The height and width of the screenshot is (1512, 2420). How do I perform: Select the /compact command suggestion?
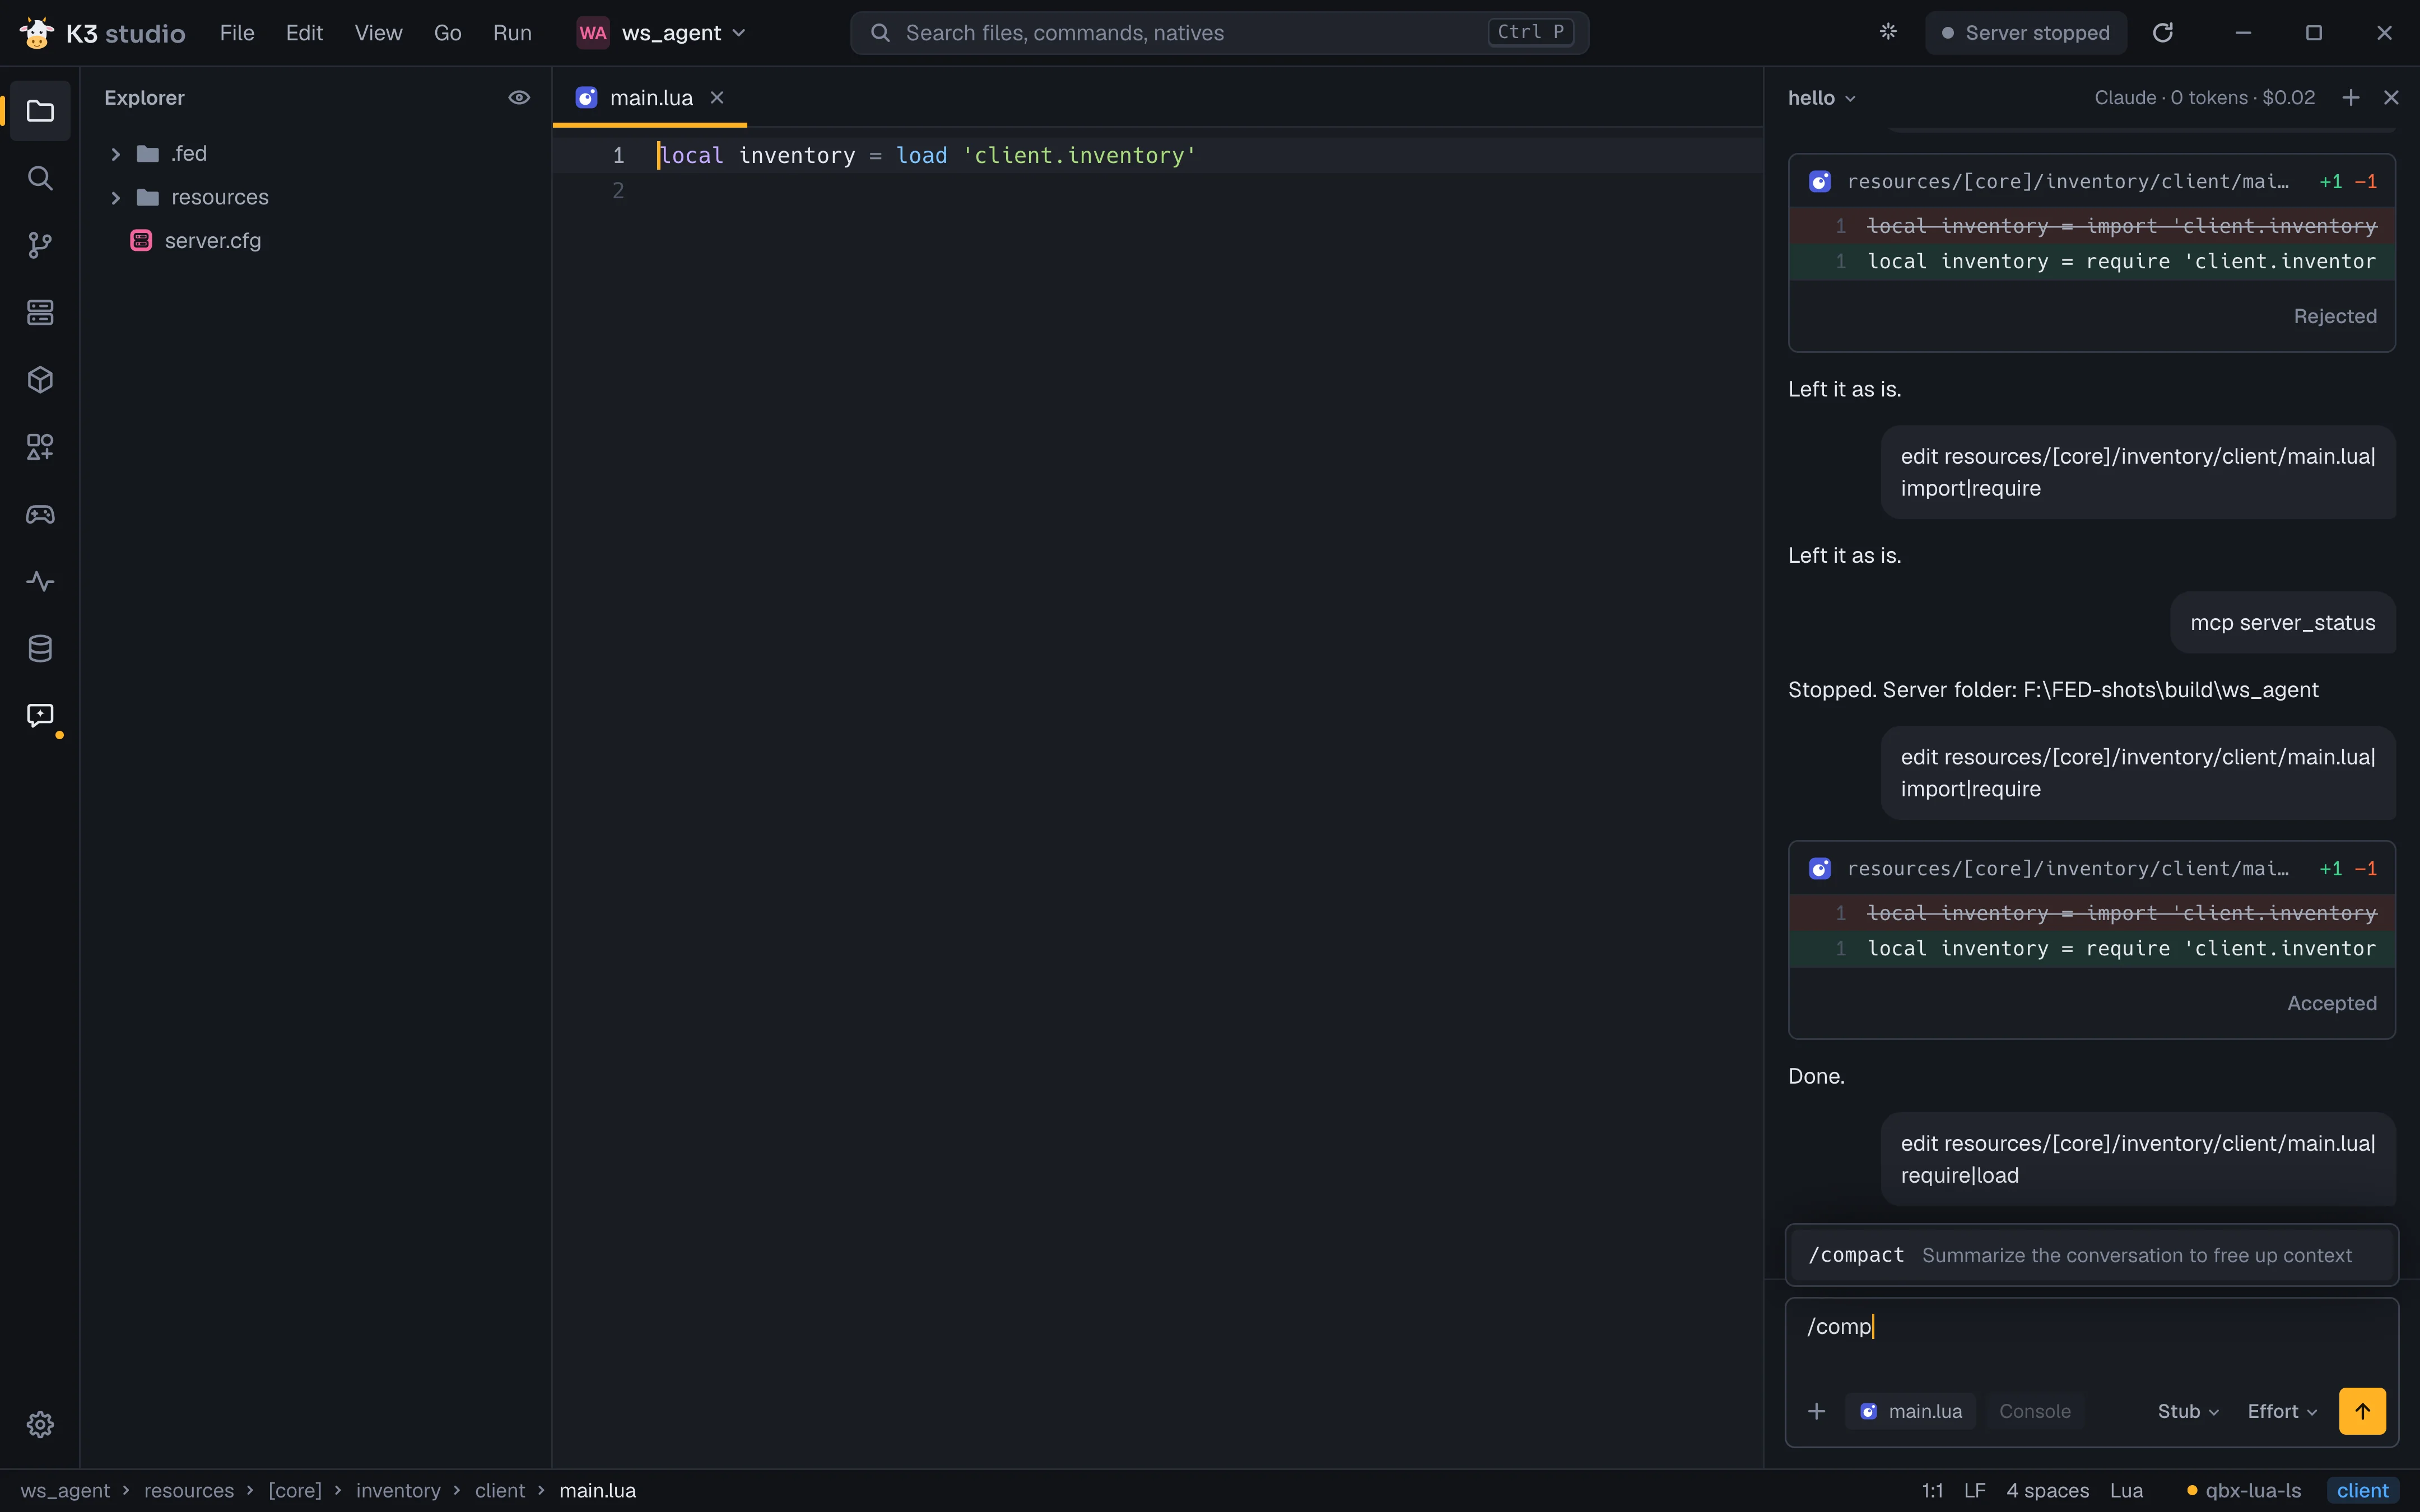tap(2092, 1255)
